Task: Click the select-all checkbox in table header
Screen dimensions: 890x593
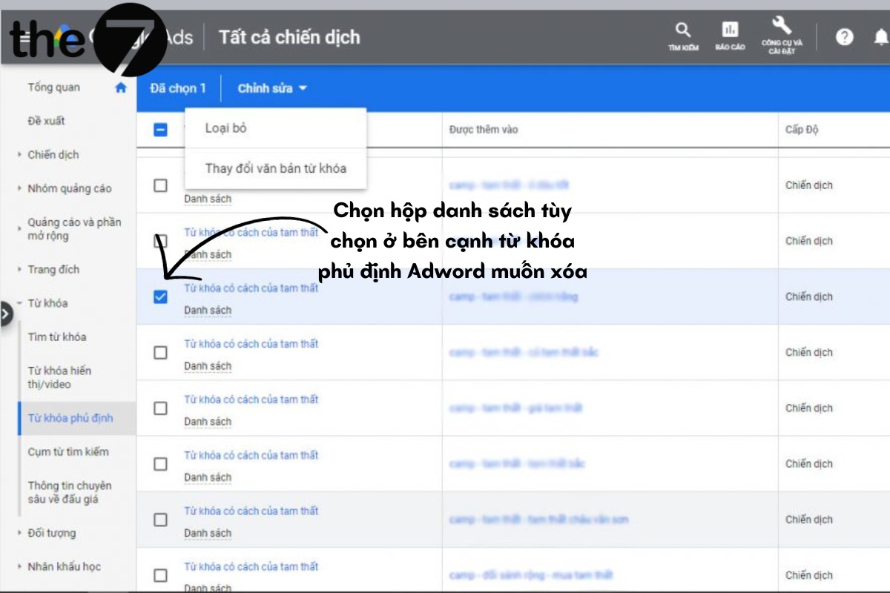Action: [160, 128]
